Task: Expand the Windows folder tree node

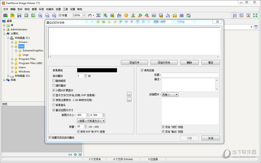Action: click(12, 71)
